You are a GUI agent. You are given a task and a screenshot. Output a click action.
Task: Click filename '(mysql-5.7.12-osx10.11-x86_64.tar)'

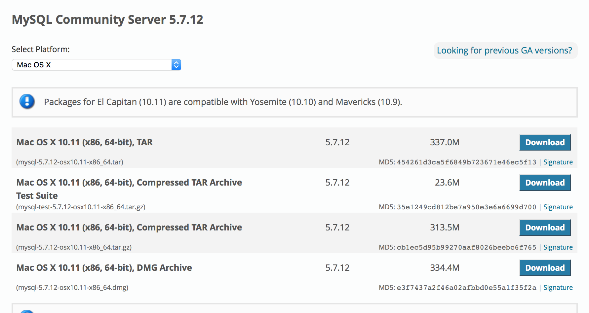tap(70, 162)
